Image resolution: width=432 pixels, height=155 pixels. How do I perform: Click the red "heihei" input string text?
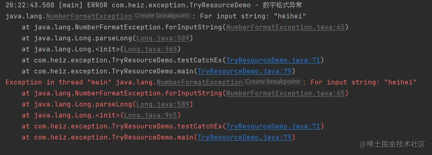[400, 82]
